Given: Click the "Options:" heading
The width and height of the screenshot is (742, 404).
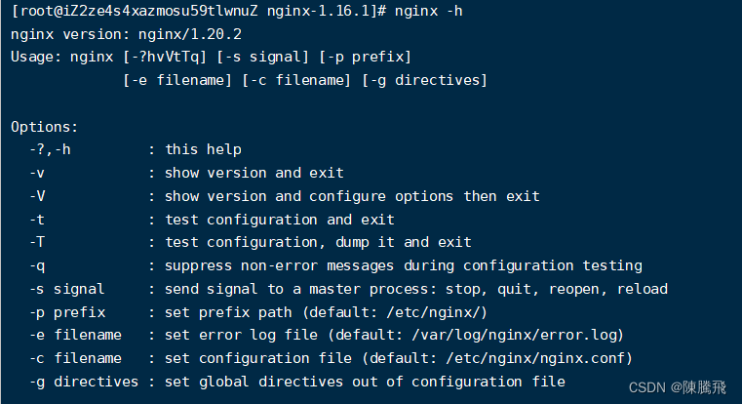Looking at the screenshot, I should point(44,127).
